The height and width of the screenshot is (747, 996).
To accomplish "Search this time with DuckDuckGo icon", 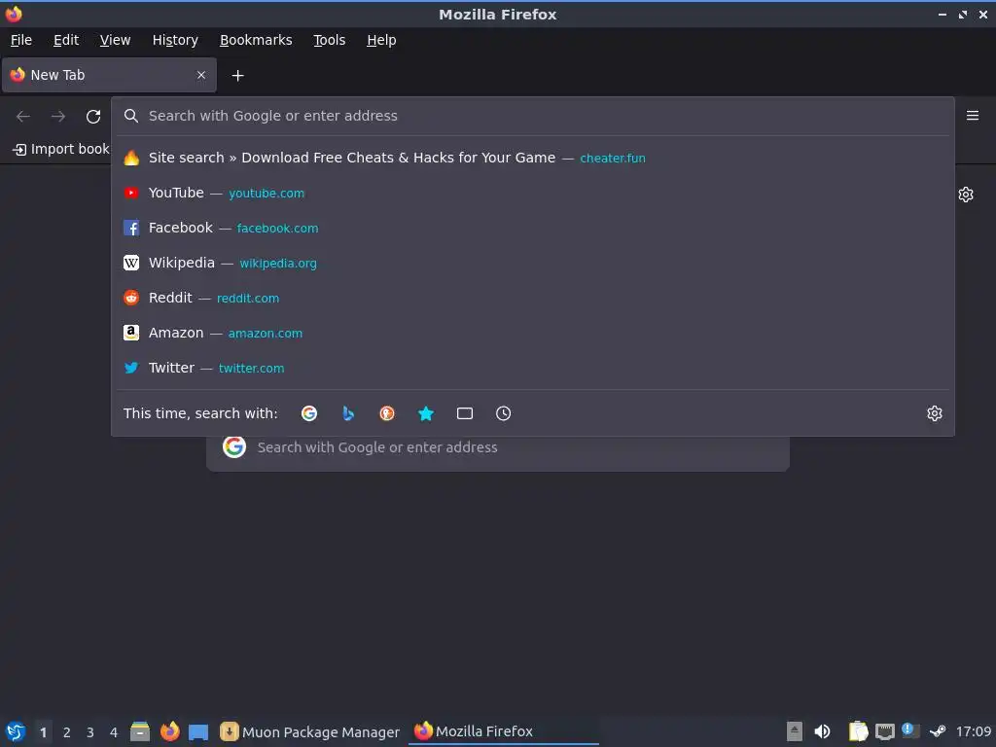I will coord(387,413).
